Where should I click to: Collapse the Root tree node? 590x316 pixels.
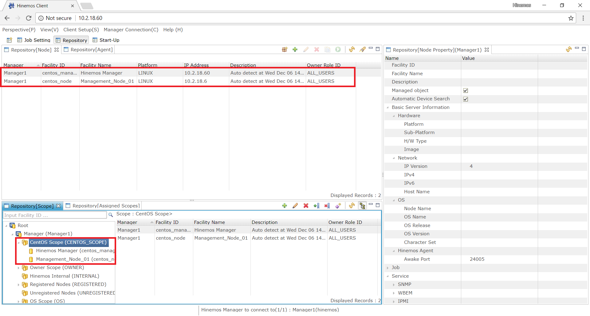click(x=6, y=225)
